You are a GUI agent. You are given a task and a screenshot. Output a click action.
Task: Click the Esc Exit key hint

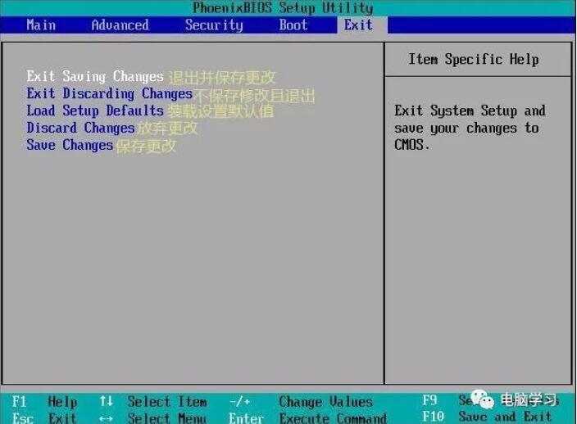pos(44,417)
